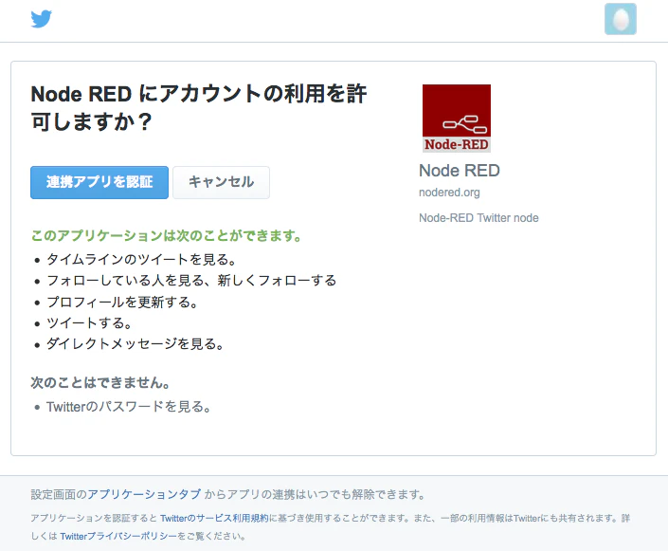
Task: Open Twitterプライバシーポリシー link
Action: point(118,536)
